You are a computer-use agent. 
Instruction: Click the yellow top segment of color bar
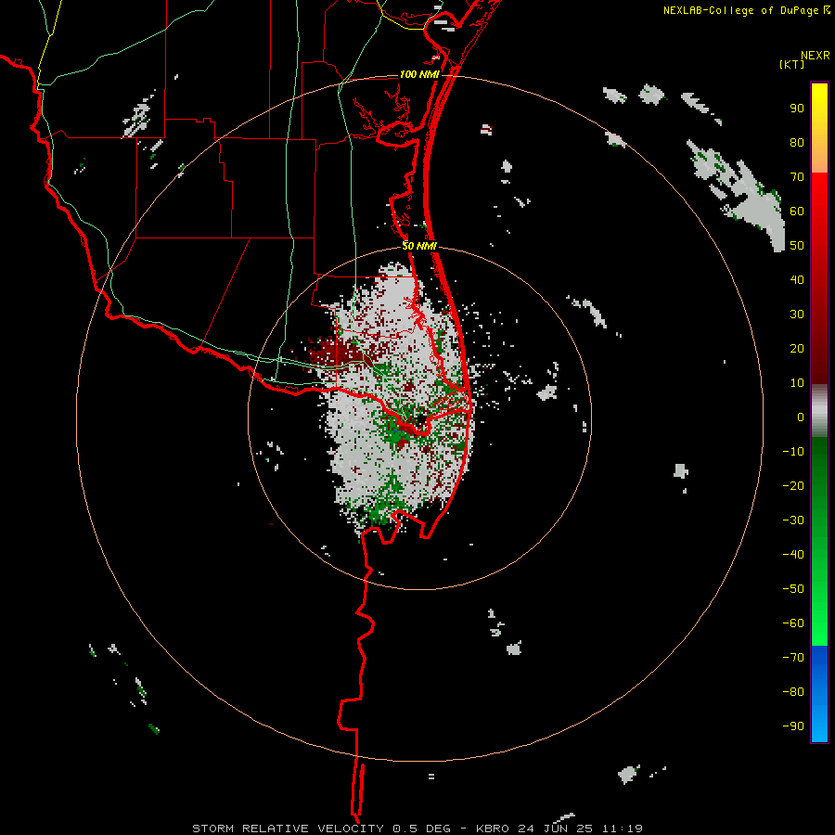point(819,128)
